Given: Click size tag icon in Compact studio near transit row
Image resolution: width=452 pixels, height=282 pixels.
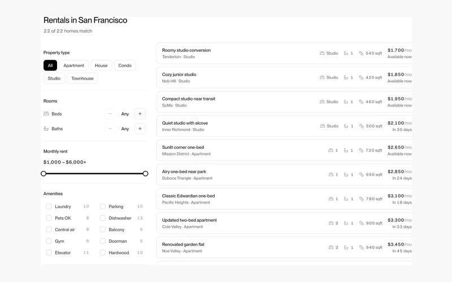Looking at the screenshot, I should [361, 102].
